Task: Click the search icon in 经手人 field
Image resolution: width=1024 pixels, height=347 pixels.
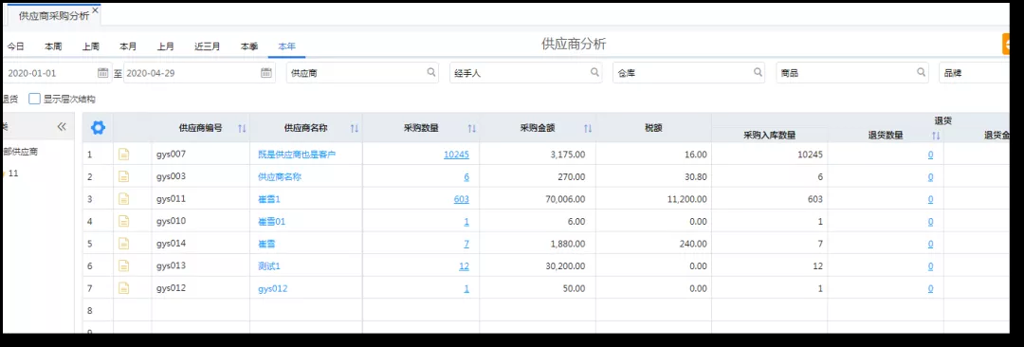Action: pyautogui.click(x=594, y=73)
